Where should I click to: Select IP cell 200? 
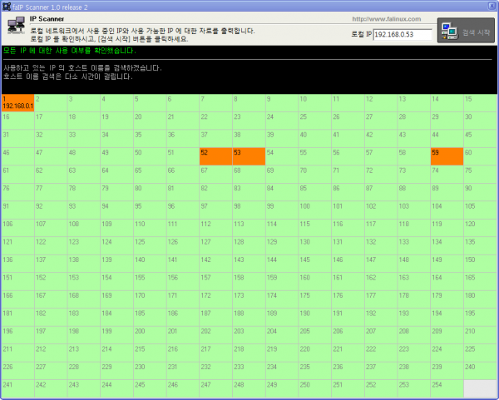pyautogui.click(x=150, y=334)
